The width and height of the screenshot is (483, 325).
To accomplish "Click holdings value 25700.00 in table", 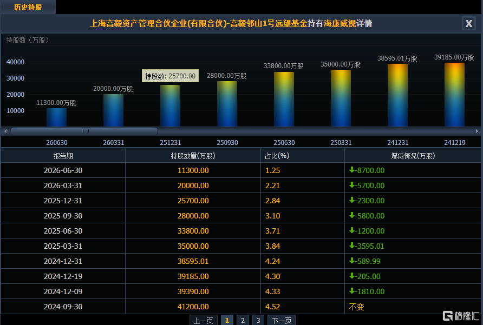I will click(193, 201).
